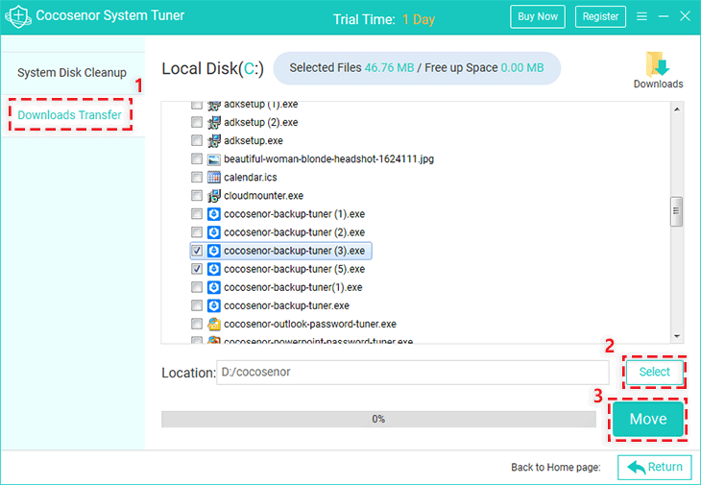Check cocosenor-backup-tuner.exe checkbox
The width and height of the screenshot is (701, 485).
pyautogui.click(x=196, y=305)
